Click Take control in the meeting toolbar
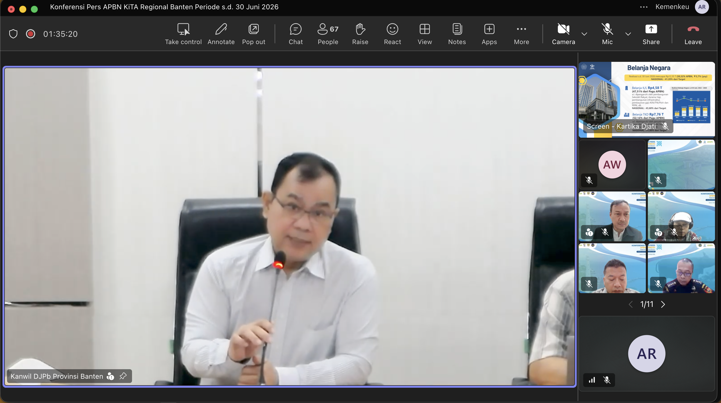Image resolution: width=721 pixels, height=403 pixels. pyautogui.click(x=183, y=34)
